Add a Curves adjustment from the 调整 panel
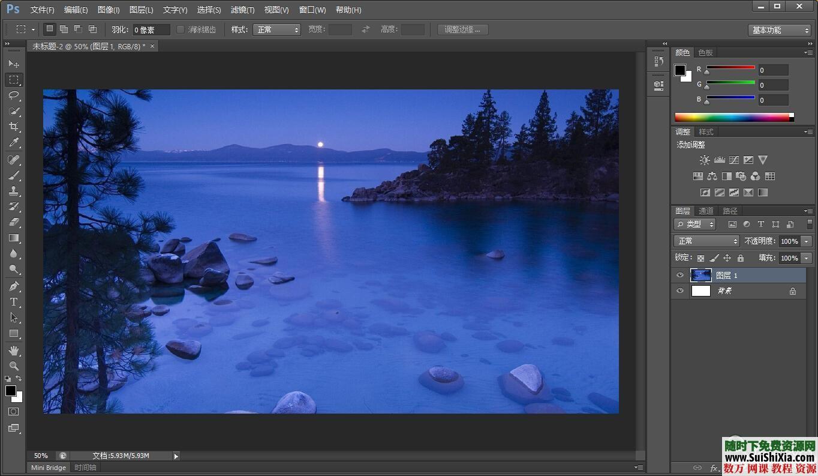Image resolution: width=818 pixels, height=476 pixels. (x=734, y=160)
